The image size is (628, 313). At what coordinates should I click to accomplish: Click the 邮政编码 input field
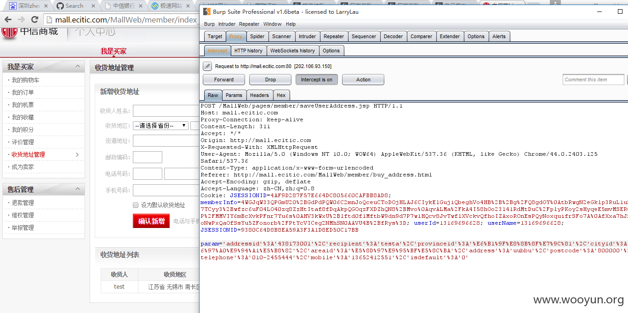[148, 157]
